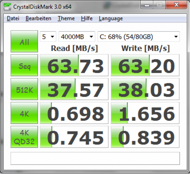Screen dimensions: 190x174
Task: Select the Seq read result 63.73
Action: pyautogui.click(x=74, y=65)
